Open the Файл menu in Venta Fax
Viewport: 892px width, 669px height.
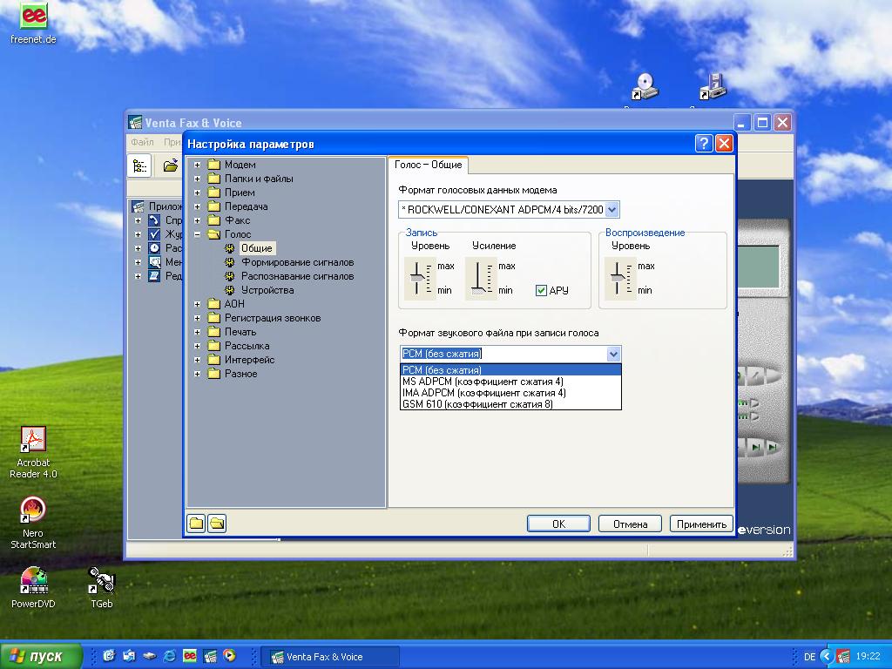click(142, 142)
